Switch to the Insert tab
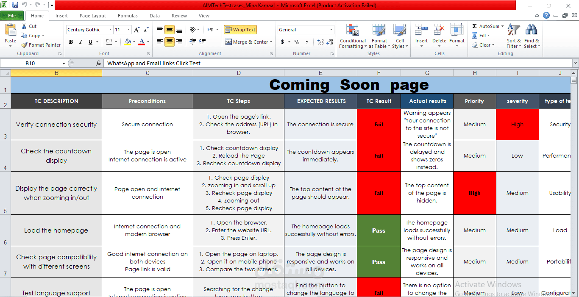This screenshot has height=297, width=579. (61, 16)
